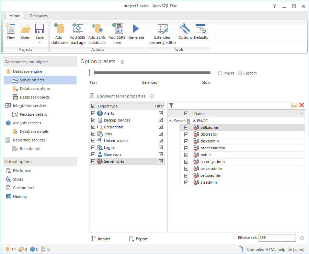Click the folder icon next to filter box

pos(295,105)
